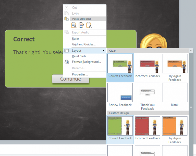Toggle the Ruler option
The width and height of the screenshot is (196, 156).
click(76, 39)
